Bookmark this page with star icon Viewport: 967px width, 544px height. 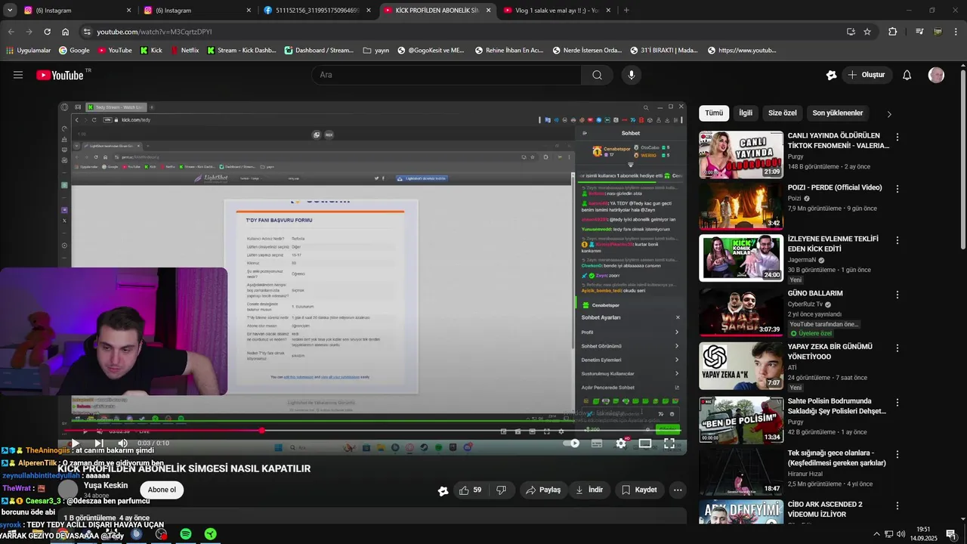(867, 32)
